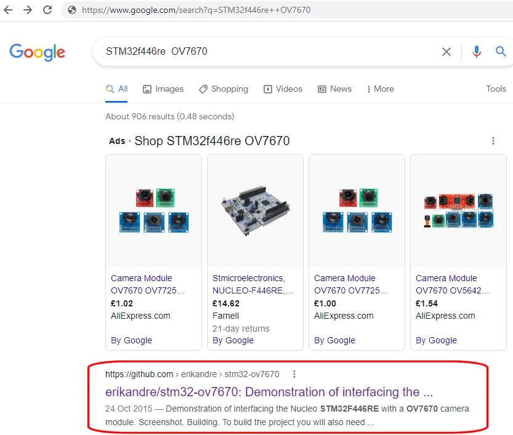
Task: Click About 906 results text
Action: pyautogui.click(x=170, y=117)
